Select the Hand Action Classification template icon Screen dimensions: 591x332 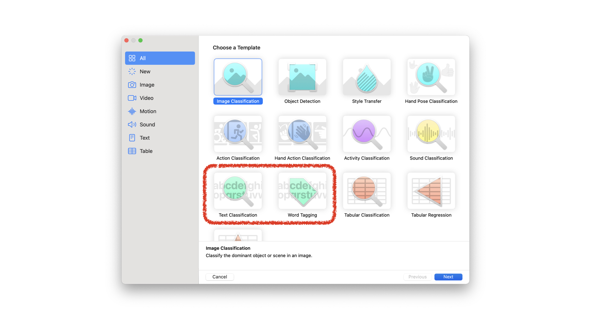(302, 134)
